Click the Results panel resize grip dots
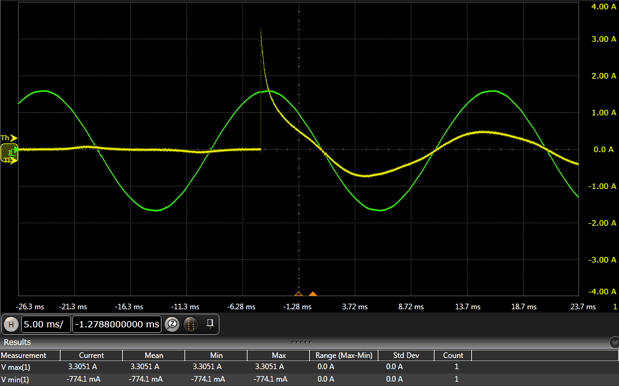 click(301, 342)
